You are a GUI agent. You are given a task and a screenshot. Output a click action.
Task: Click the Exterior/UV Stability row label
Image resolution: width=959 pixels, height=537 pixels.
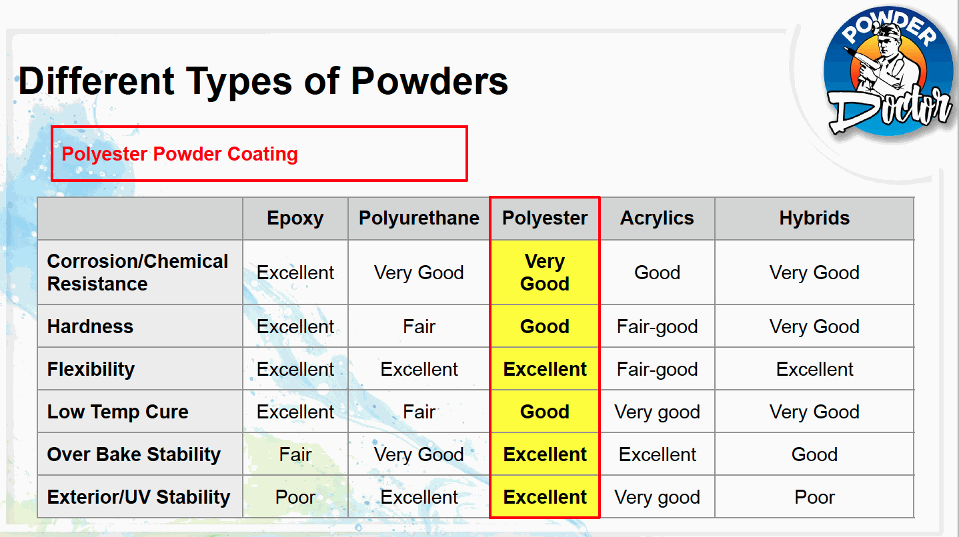(139, 497)
